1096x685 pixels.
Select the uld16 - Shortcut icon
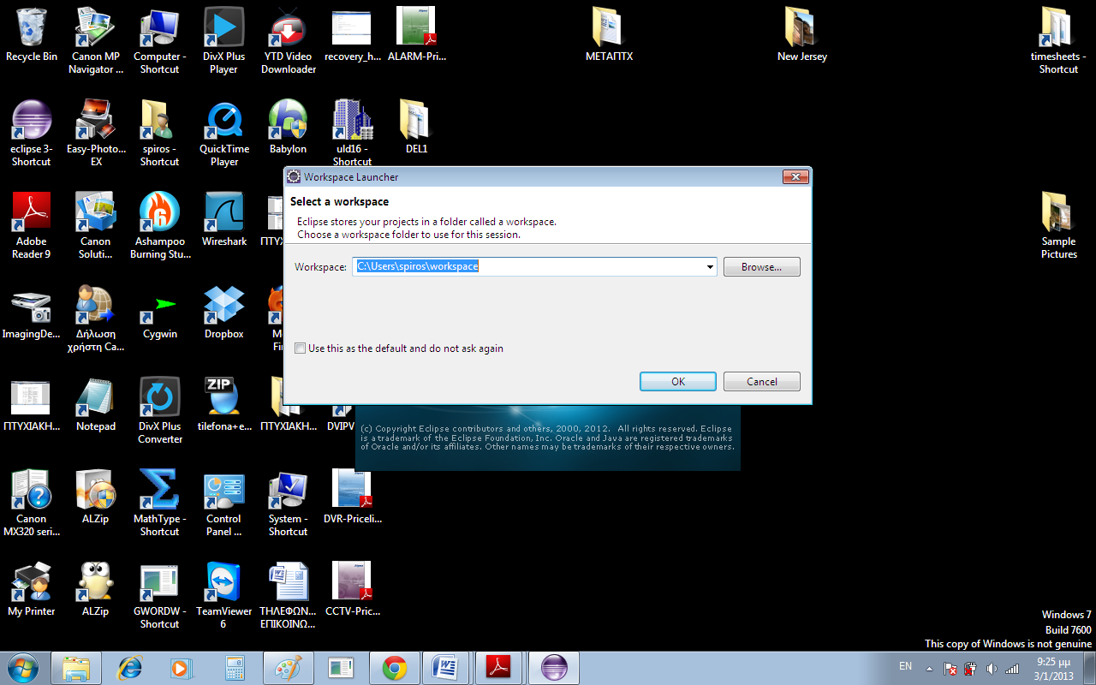click(x=352, y=134)
